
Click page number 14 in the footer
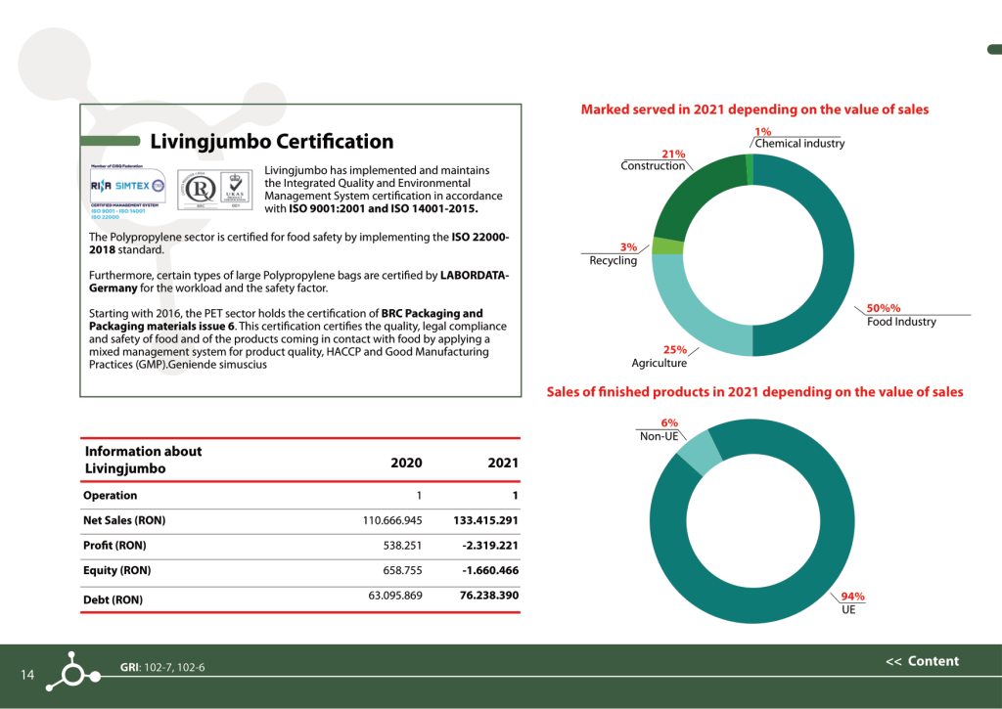[27, 675]
